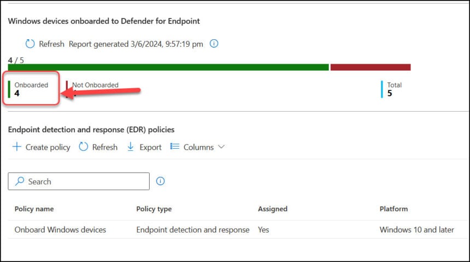Click the 4 / 5 ratio text
470x262 pixels.
(16, 60)
